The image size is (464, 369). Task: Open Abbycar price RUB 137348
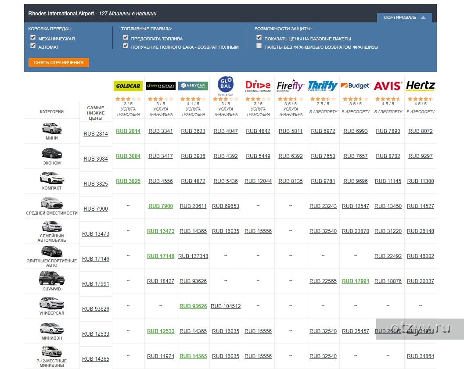[193, 256]
